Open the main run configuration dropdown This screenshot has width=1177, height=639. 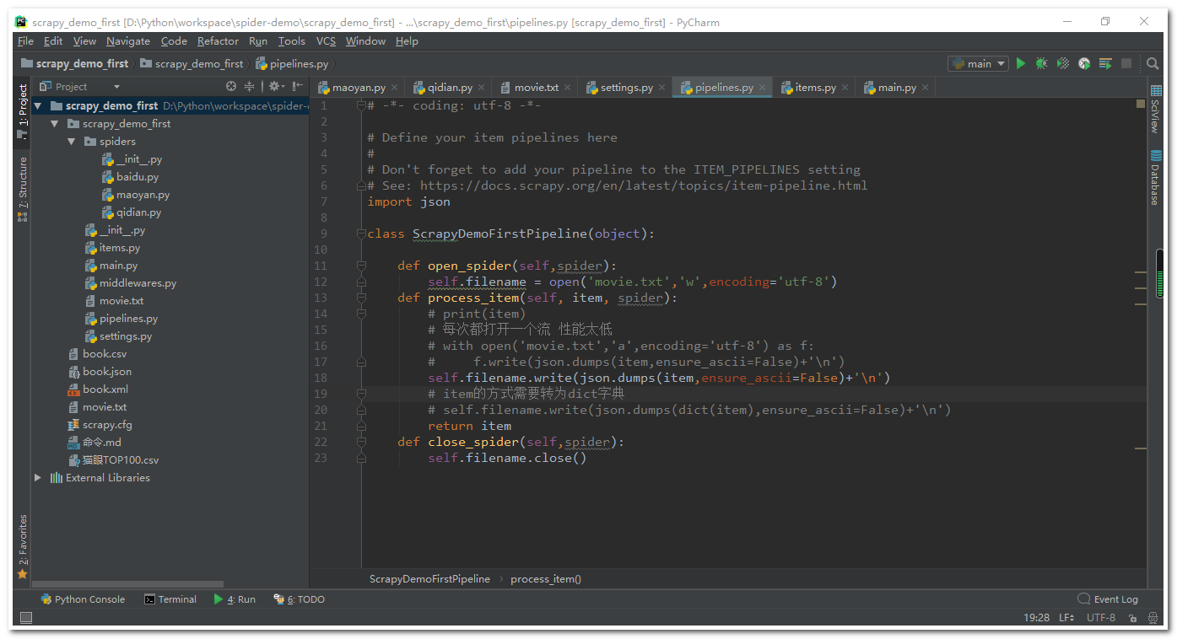pyautogui.click(x=979, y=63)
